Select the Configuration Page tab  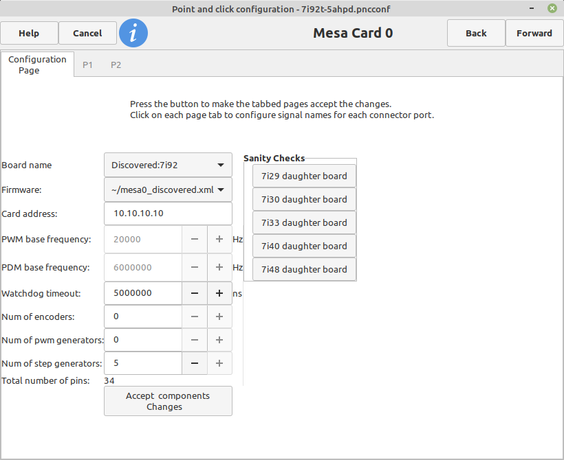[37, 65]
